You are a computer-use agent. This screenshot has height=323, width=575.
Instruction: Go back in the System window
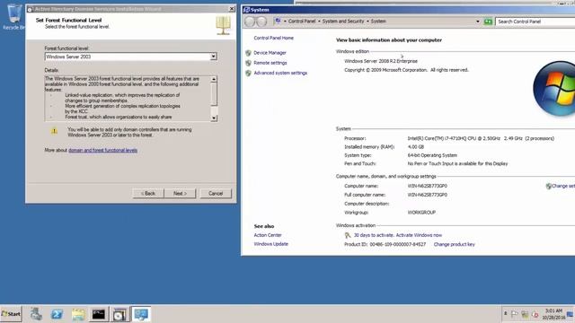click(250, 22)
